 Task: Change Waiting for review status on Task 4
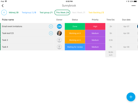point(75,47)
